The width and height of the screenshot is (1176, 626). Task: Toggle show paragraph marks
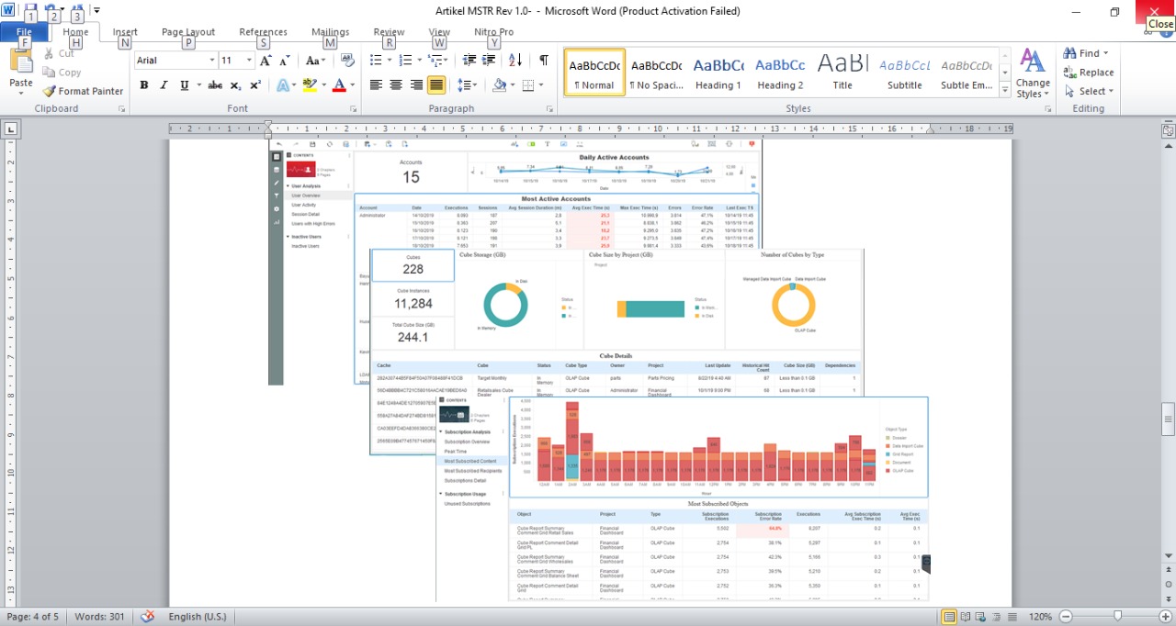(x=543, y=61)
